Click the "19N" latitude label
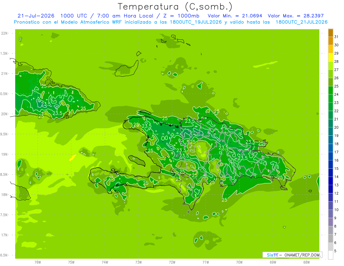Image resolution: width=344 pixels, height=266 pixels. (x=4, y=154)
